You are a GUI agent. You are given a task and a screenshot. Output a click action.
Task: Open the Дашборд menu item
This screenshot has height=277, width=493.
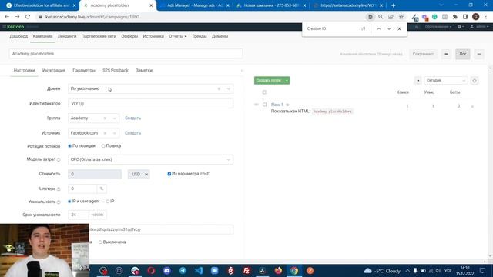pyautogui.click(x=18, y=36)
